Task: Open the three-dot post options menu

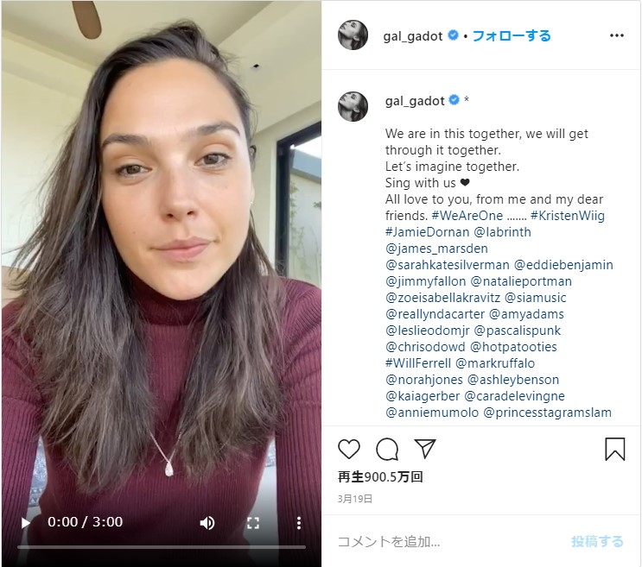Action: click(617, 35)
